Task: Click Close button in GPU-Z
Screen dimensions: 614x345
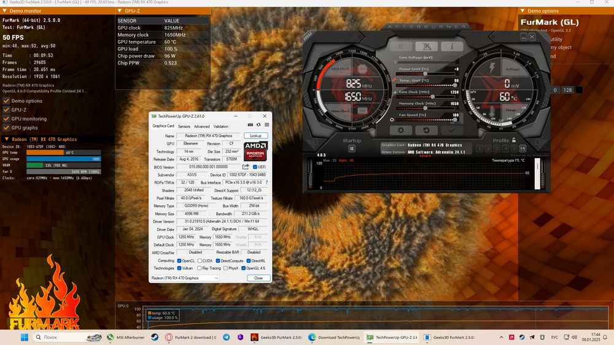Action: [x=258, y=278]
